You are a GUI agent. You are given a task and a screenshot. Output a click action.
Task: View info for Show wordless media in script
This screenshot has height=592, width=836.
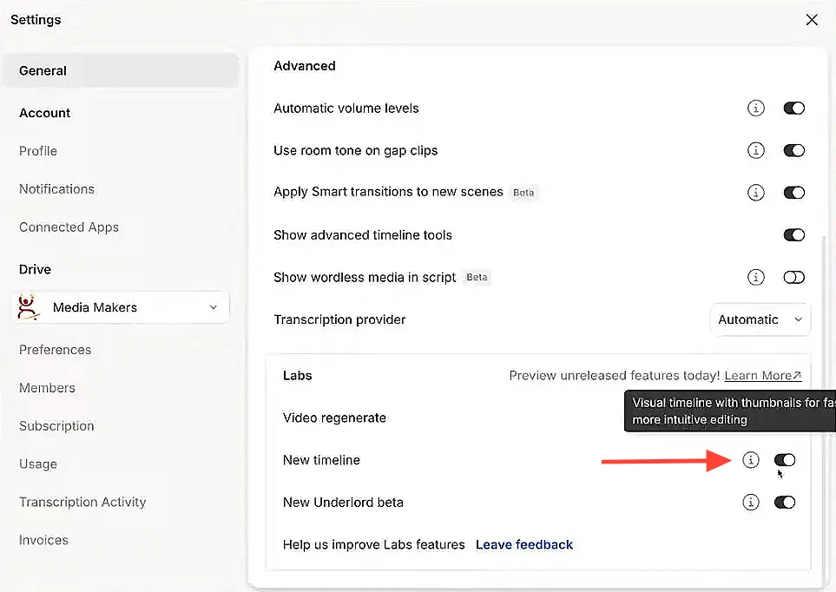tap(755, 277)
